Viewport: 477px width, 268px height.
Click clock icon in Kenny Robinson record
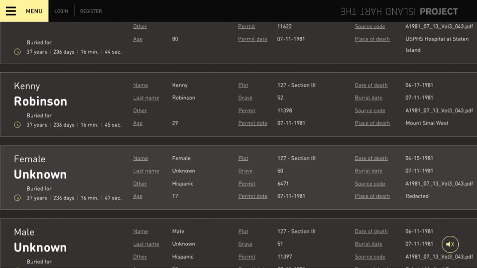18,125
